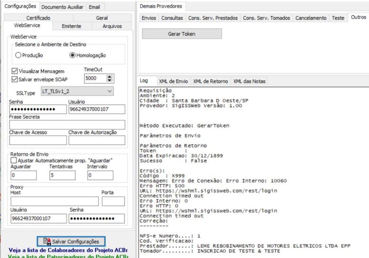
Task: Enable Ajustar Automaticamente prop. Aguardar checkbox
Action: (14, 160)
